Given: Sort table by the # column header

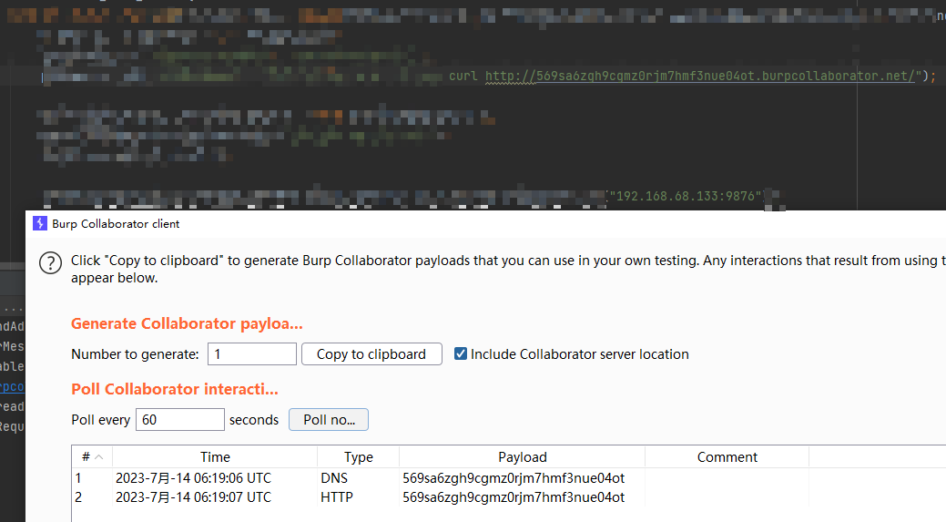Looking at the screenshot, I should click(x=92, y=456).
